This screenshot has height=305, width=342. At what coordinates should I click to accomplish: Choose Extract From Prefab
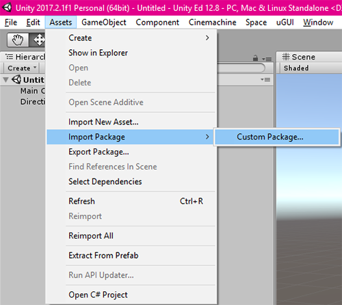pyautogui.click(x=131, y=256)
